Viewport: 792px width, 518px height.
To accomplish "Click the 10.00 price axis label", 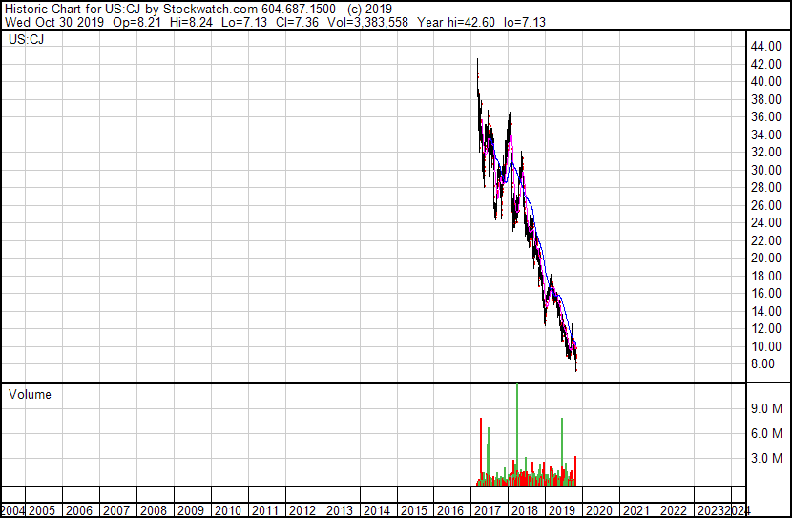I will pyautogui.click(x=765, y=347).
